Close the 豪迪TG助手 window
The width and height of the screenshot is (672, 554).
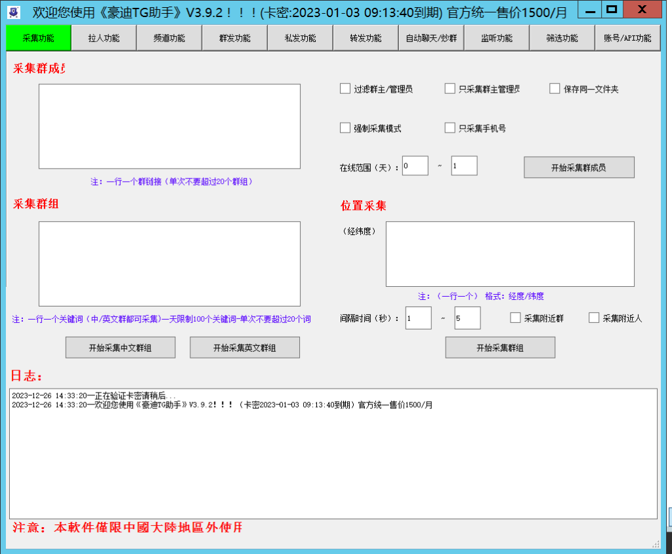tap(642, 9)
